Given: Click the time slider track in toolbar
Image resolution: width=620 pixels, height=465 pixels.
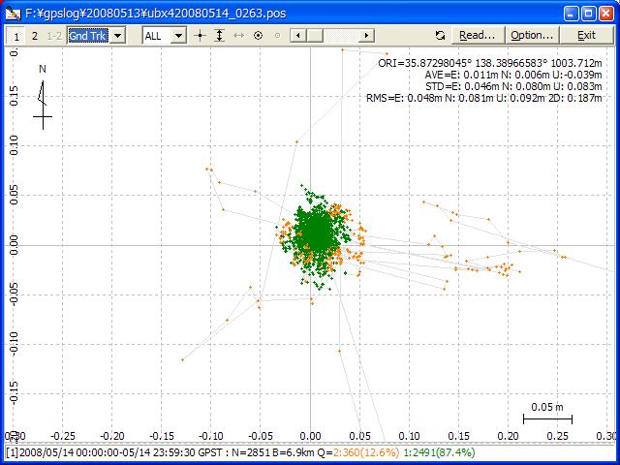Looking at the screenshot, I should pyautogui.click(x=339, y=35).
